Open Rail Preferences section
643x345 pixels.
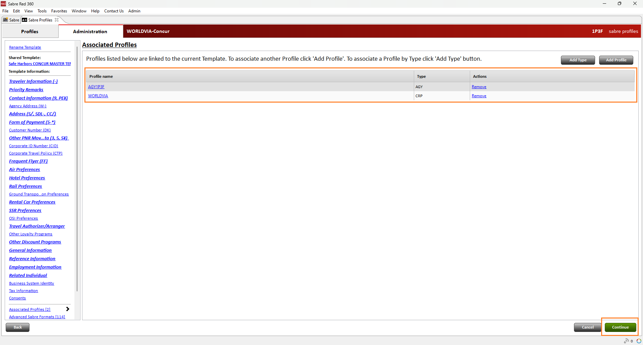[x=25, y=186]
